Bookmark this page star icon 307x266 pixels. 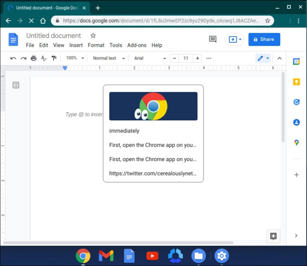267,20
